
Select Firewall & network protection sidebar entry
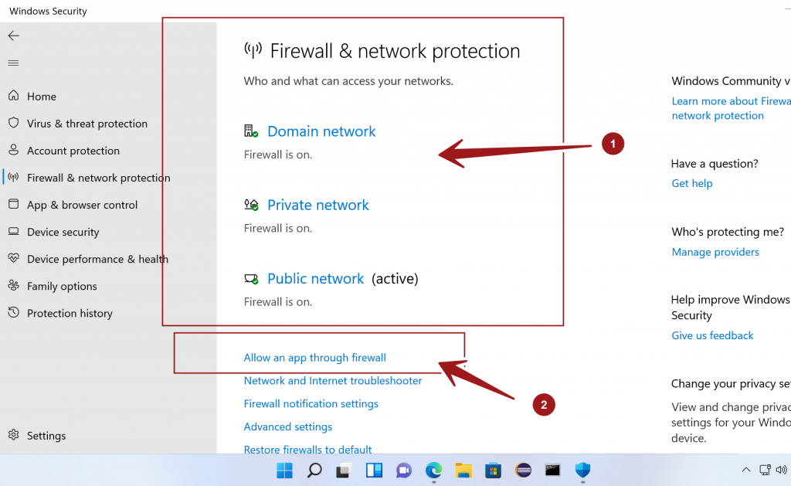point(98,177)
